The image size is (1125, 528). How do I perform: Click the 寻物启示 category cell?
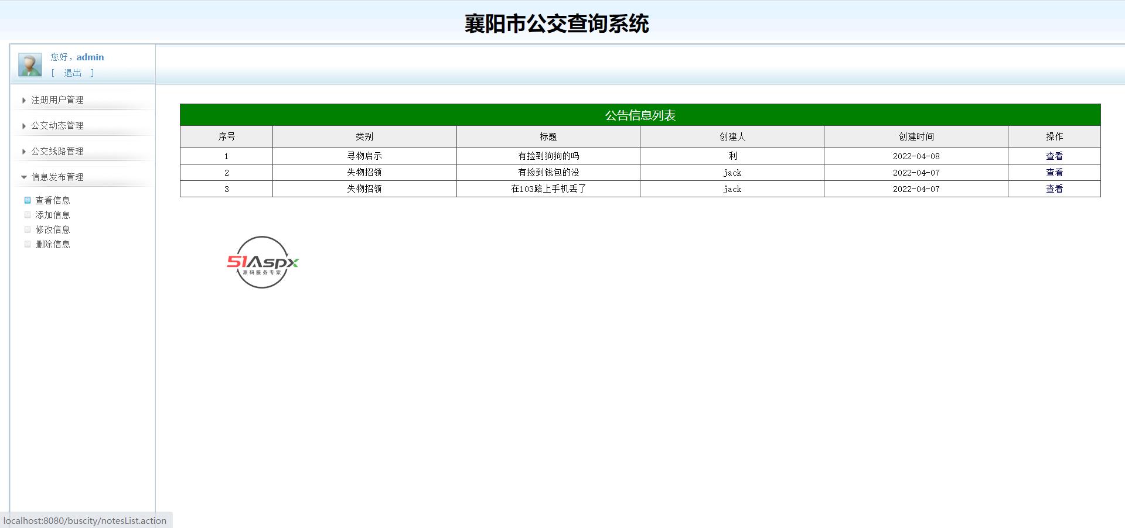[364, 156]
